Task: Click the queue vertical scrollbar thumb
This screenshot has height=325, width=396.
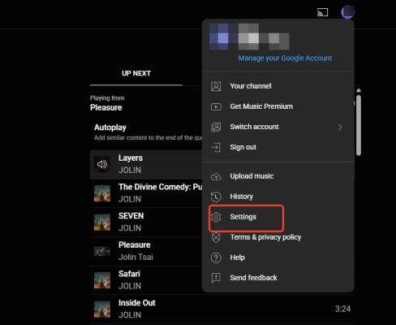Action: point(359,125)
